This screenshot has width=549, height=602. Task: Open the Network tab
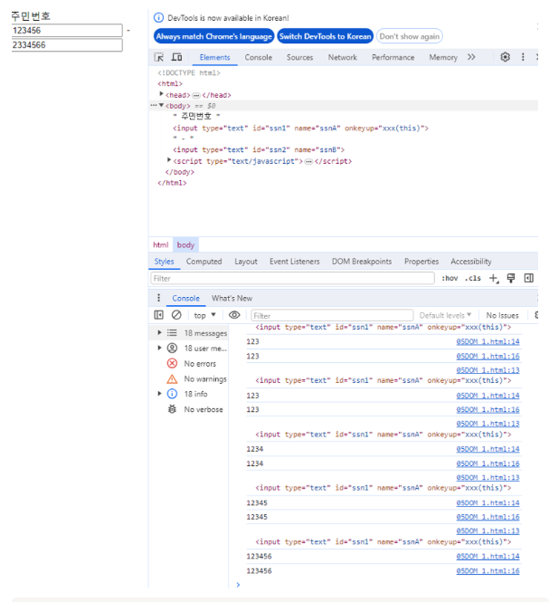click(x=342, y=57)
